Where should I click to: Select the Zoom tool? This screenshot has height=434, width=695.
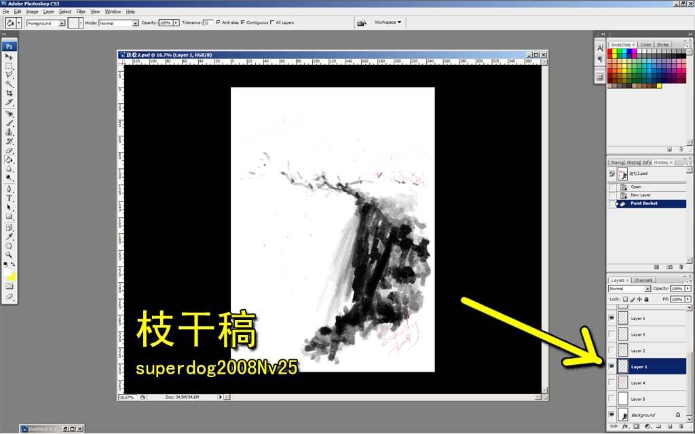[x=9, y=255]
